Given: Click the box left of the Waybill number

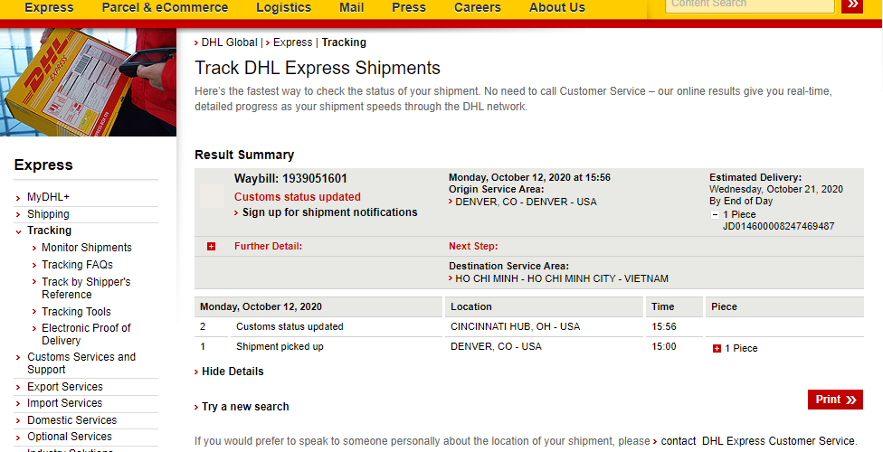Looking at the screenshot, I should 212,196.
